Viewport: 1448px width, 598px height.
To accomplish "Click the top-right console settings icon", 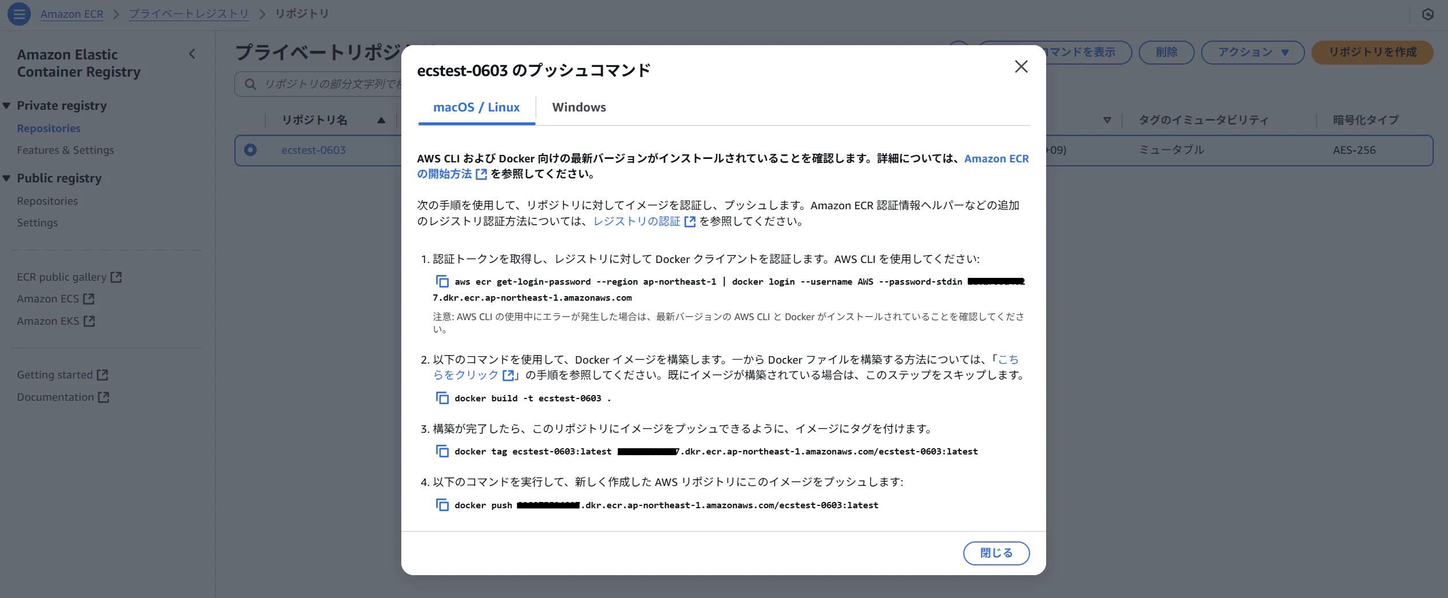I will coord(1428,14).
